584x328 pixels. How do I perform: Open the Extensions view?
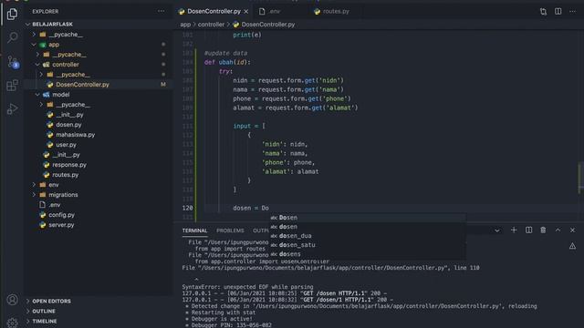coord(12,85)
